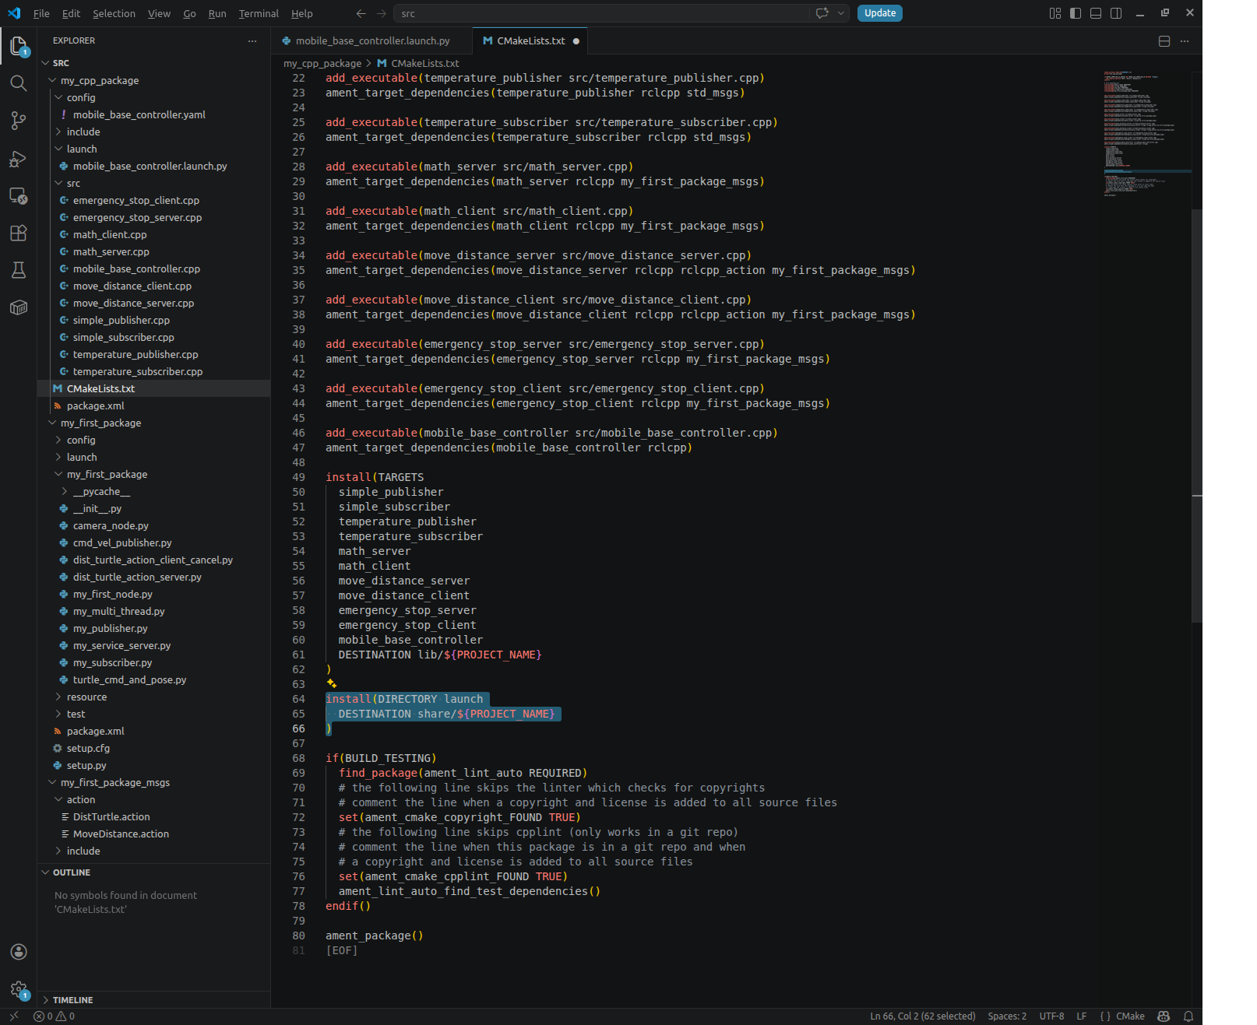Viewport: 1257px width, 1025px height.
Task: Open the Testing flask view
Action: click(x=19, y=270)
